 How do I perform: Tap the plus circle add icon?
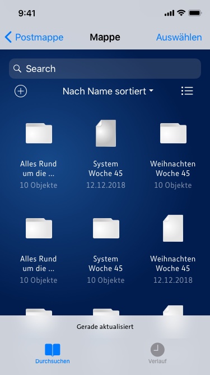click(x=21, y=91)
